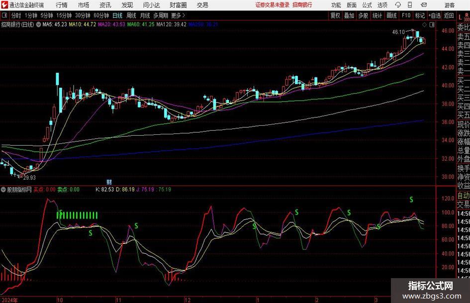The height and width of the screenshot is (303, 470).
Task: Click the K: 82.53 indicator value
Action: click(x=104, y=189)
